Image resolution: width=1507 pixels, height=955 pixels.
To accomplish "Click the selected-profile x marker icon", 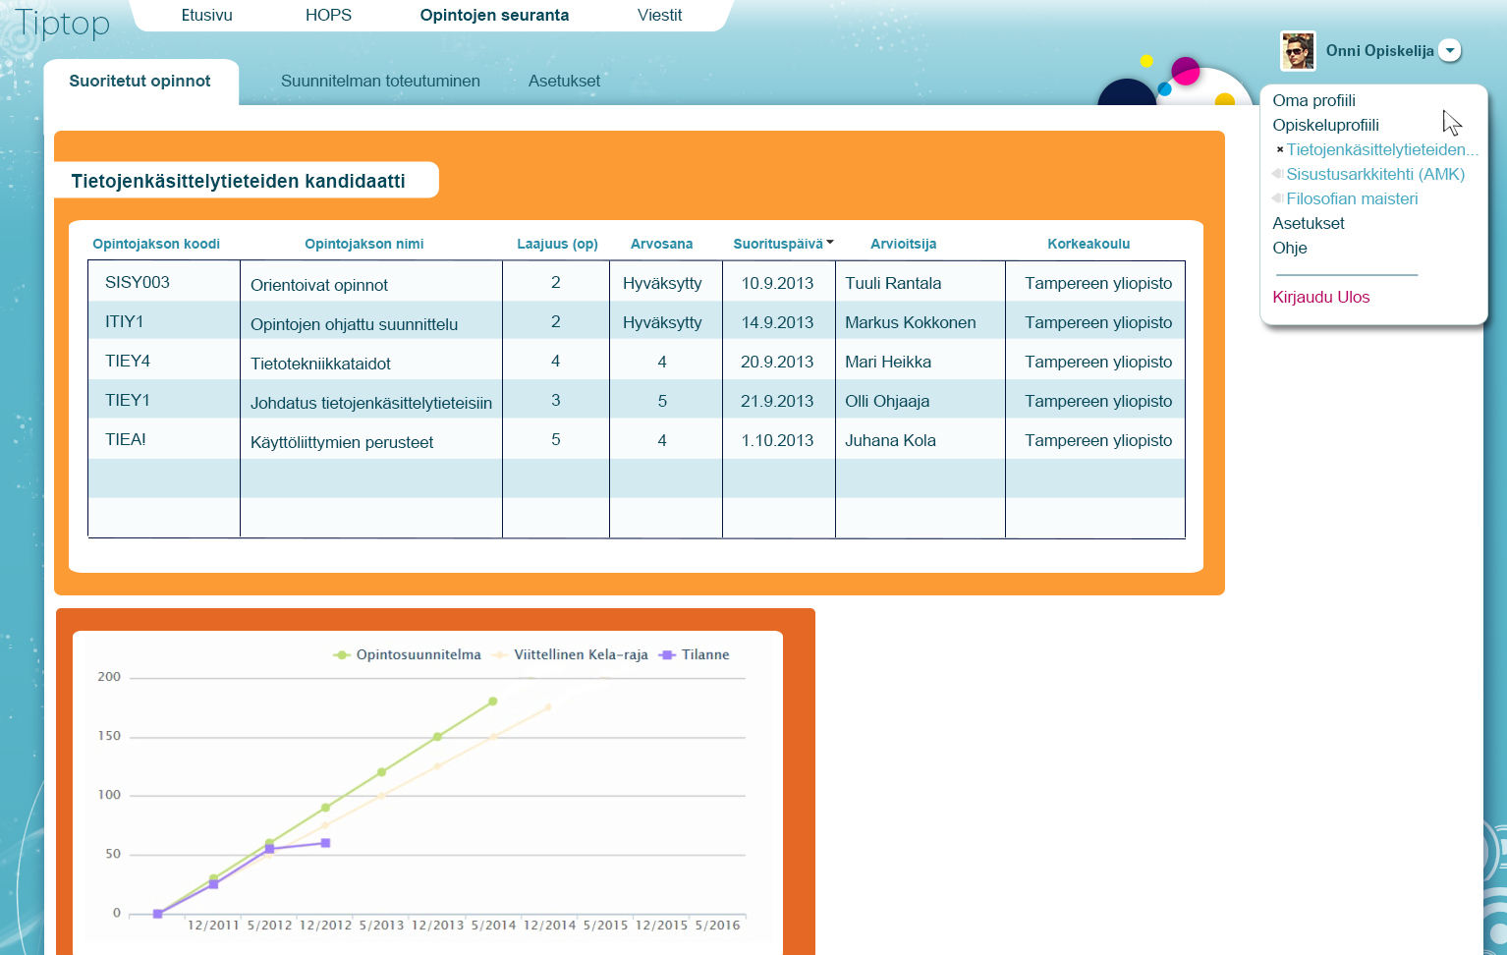I will [1279, 149].
